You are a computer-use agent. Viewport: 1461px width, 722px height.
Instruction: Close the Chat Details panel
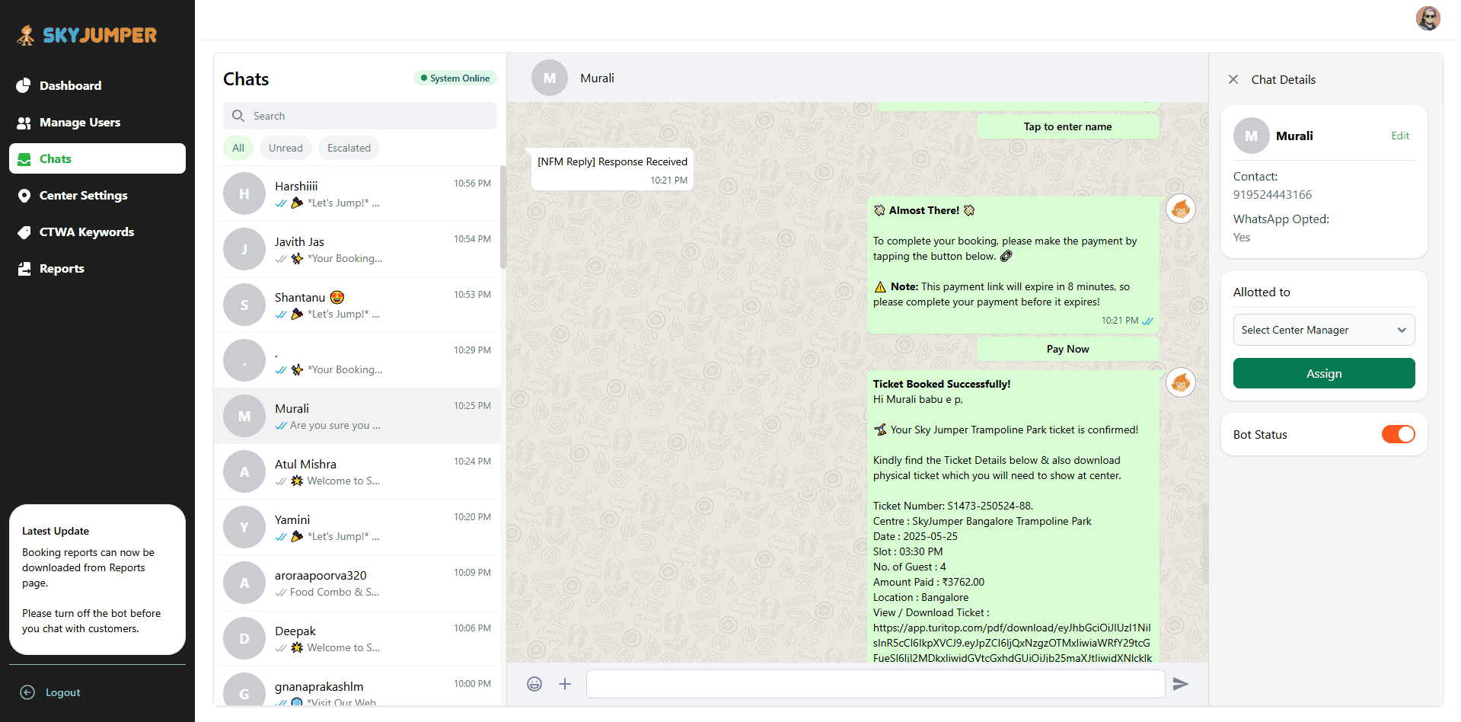click(x=1233, y=79)
